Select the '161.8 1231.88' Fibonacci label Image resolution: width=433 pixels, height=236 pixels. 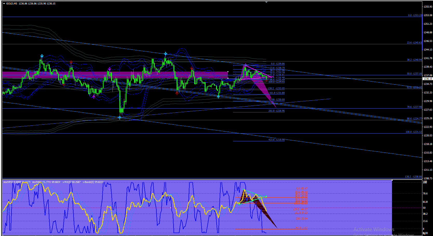coord(277,93)
